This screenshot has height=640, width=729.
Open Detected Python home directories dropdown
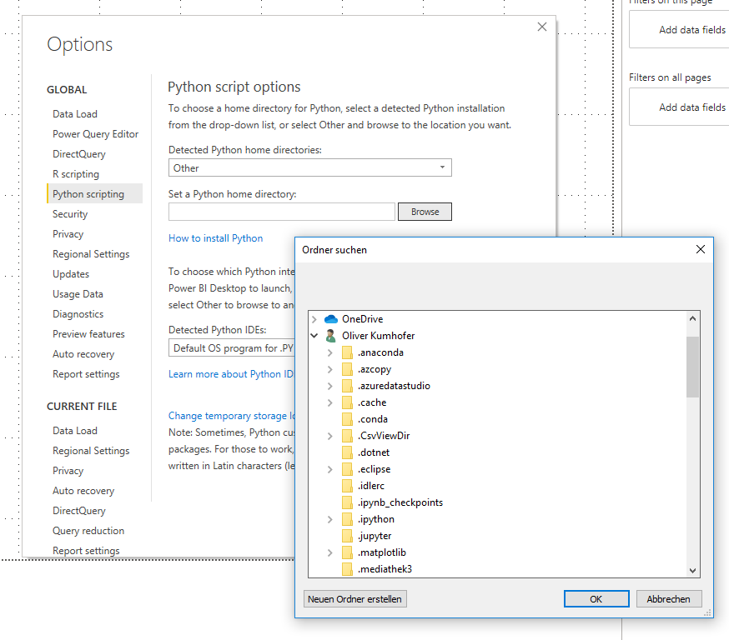(309, 167)
